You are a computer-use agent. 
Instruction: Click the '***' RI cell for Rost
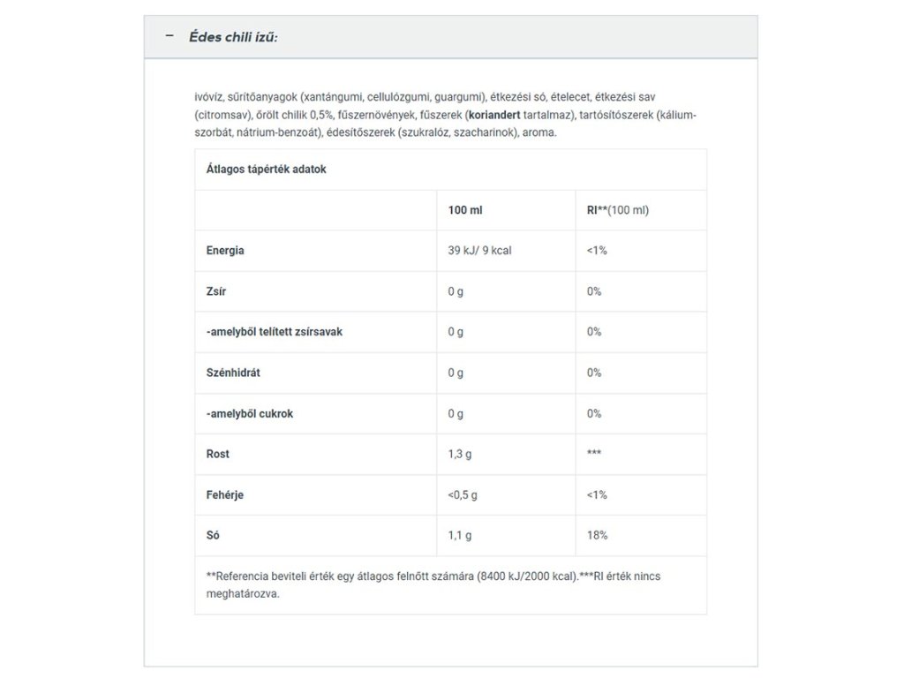pyautogui.click(x=594, y=454)
